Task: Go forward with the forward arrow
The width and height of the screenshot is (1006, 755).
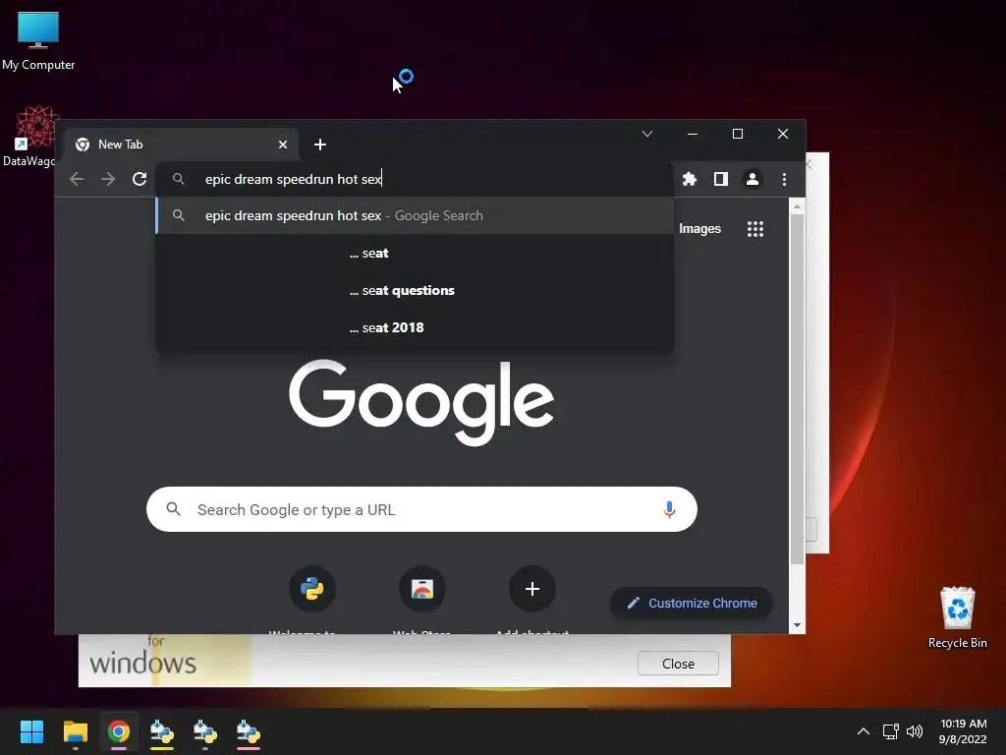Action: coord(108,179)
